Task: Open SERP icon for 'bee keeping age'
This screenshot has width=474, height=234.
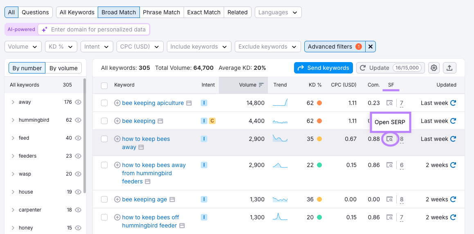Action: point(390,200)
